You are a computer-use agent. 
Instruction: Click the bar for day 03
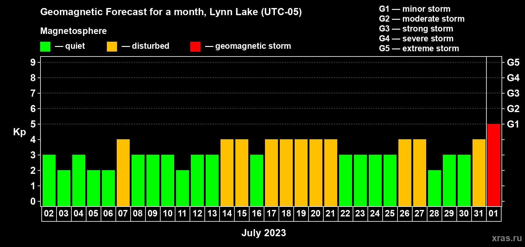tap(64, 188)
